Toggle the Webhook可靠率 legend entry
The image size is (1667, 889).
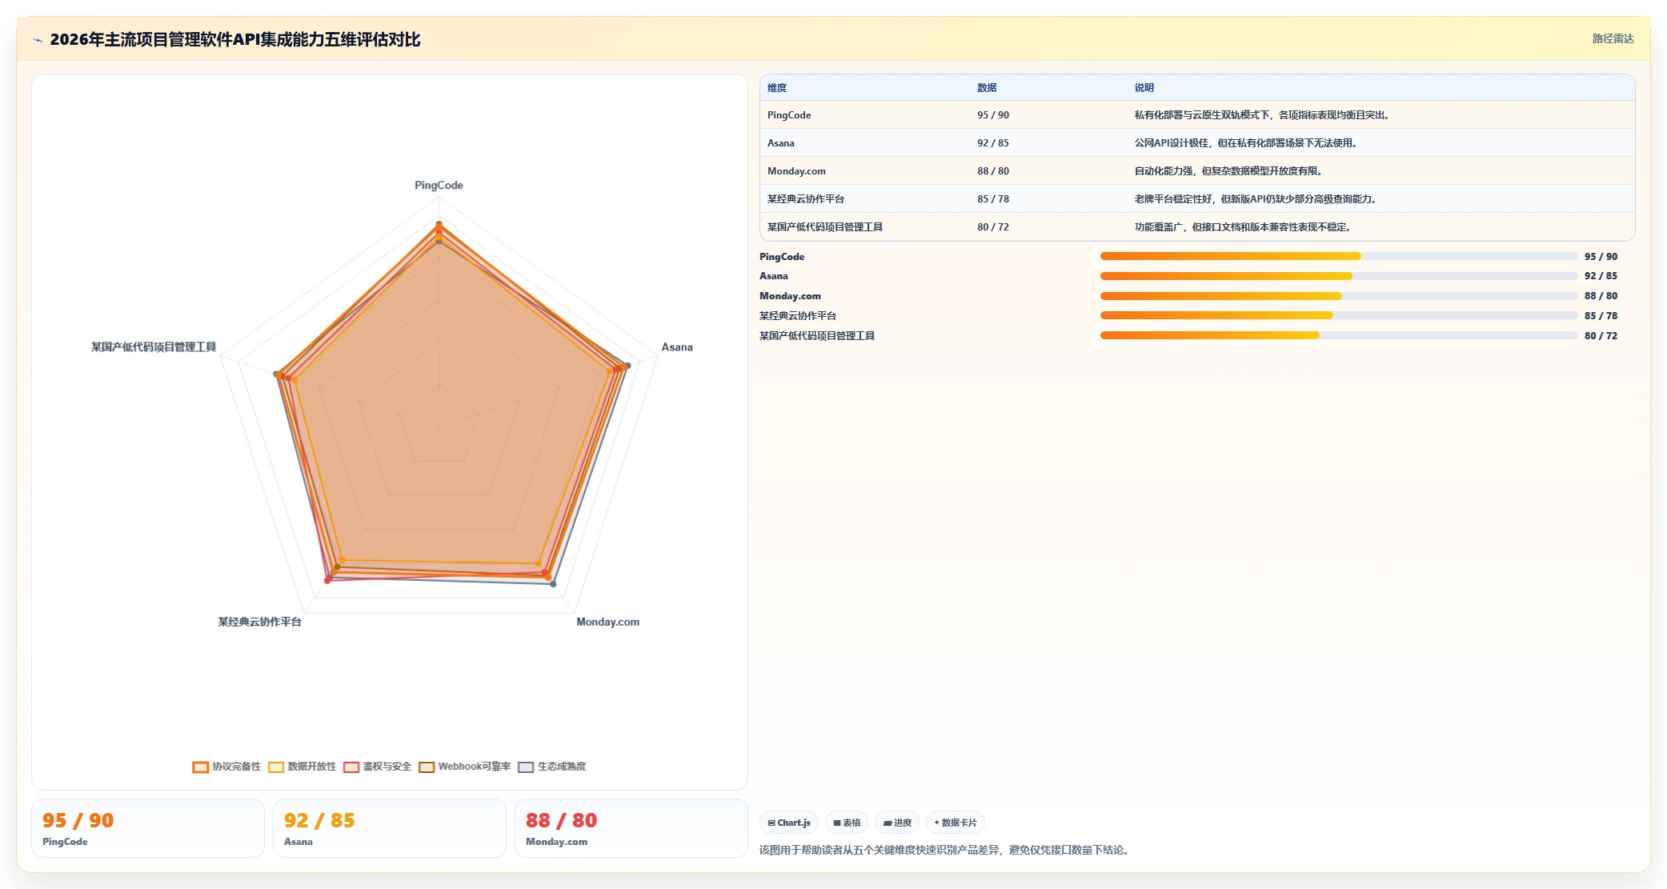coord(464,767)
